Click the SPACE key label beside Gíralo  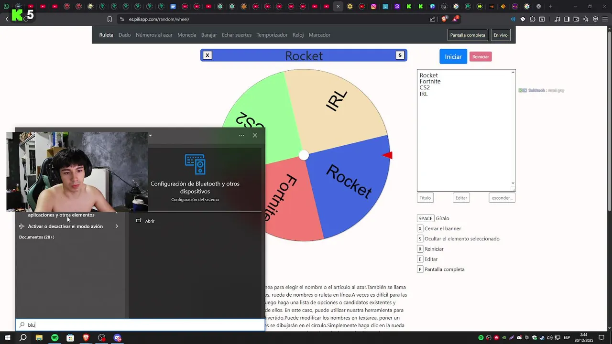426,218
